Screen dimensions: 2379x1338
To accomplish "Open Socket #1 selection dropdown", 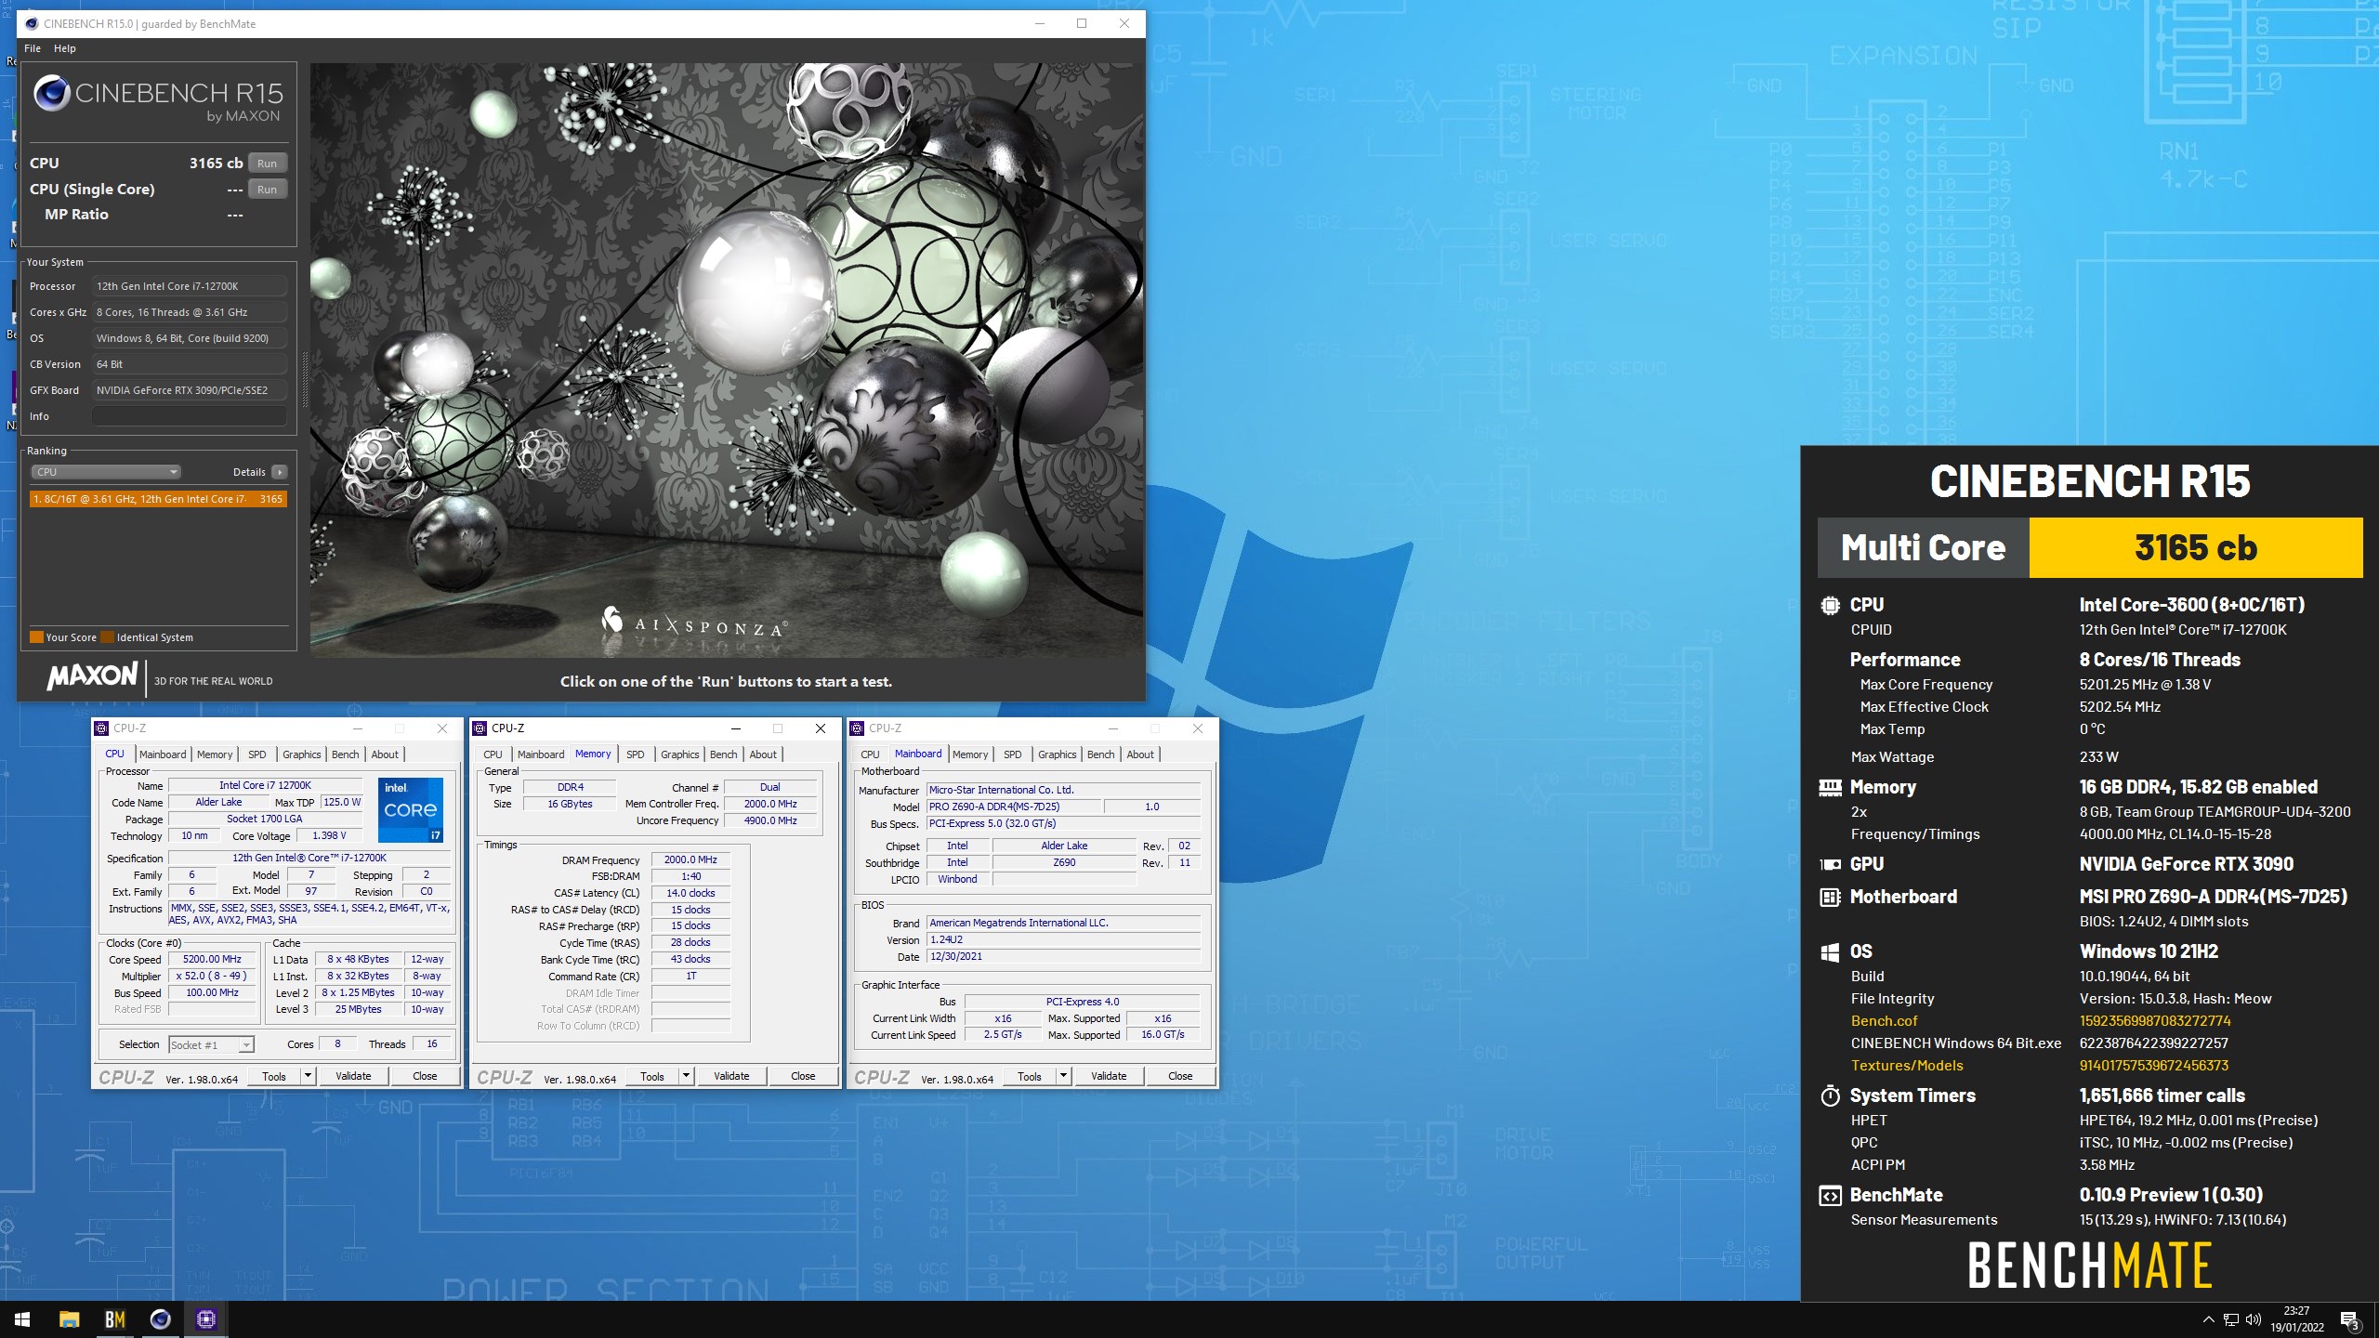I will 211,1044.
